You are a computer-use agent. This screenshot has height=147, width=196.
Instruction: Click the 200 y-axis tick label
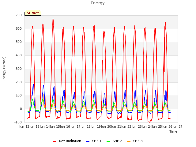(x=19, y=82)
